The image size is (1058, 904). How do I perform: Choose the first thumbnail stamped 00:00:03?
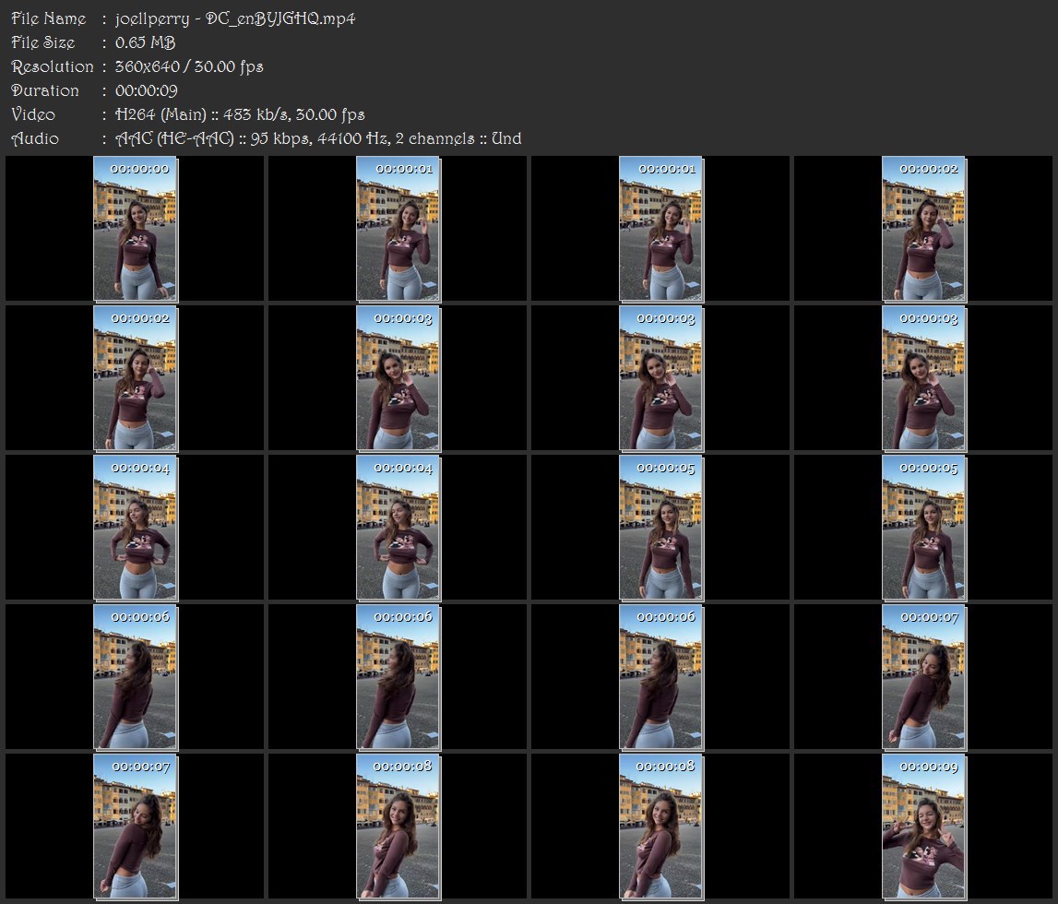point(398,378)
